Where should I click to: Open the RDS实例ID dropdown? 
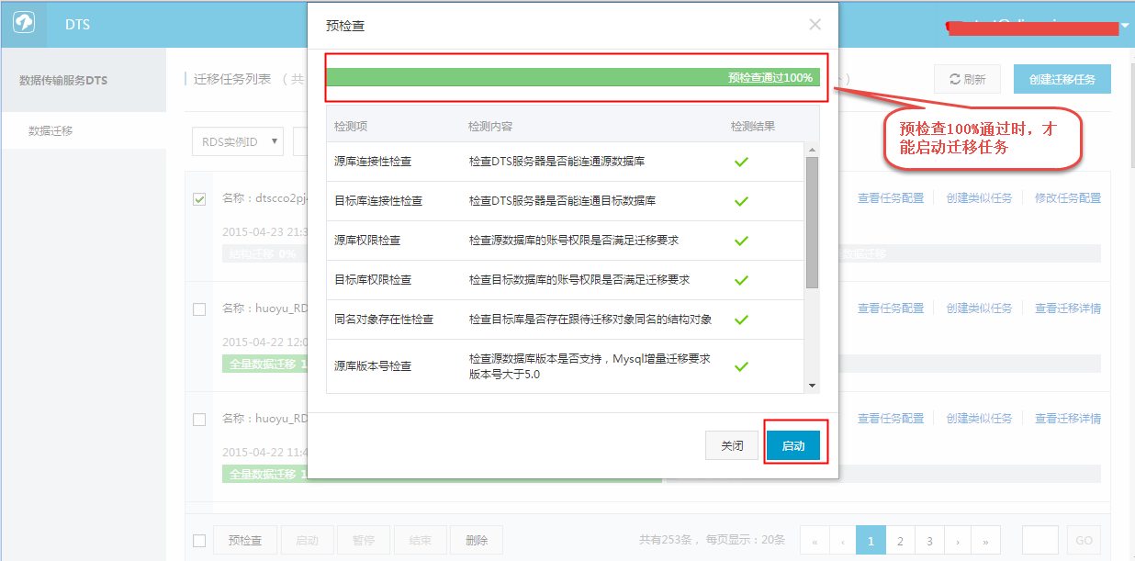point(238,141)
